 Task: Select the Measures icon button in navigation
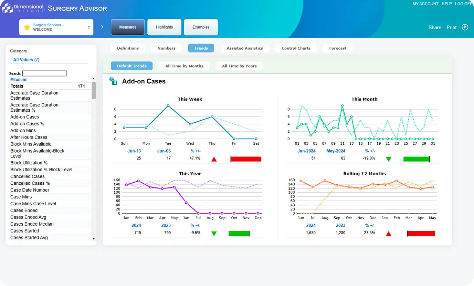point(128,27)
